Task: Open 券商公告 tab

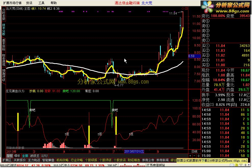Action: tap(148, 160)
